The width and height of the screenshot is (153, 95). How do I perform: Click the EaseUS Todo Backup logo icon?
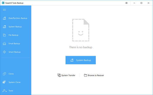click(3, 3)
